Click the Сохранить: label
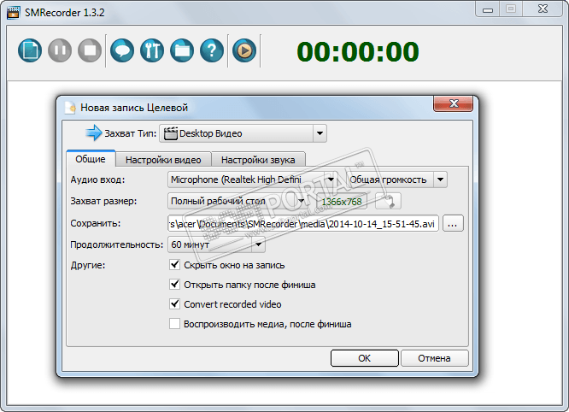 96,223
